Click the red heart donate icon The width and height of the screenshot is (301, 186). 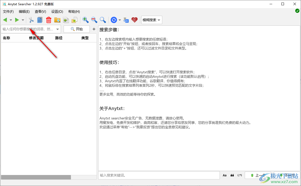134,20
